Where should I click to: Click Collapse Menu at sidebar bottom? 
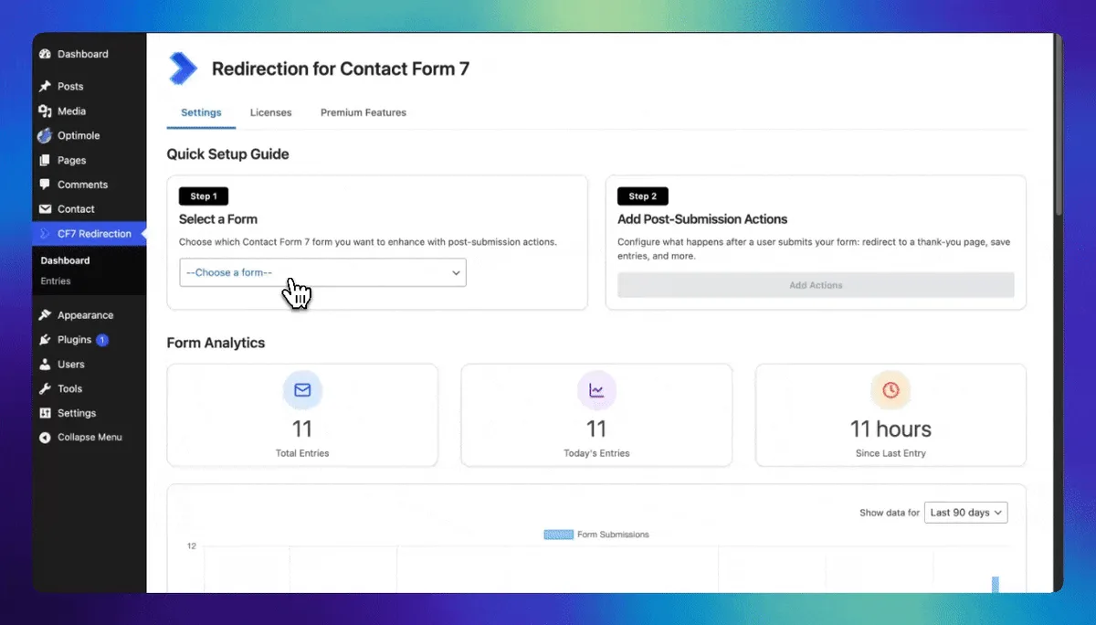(x=90, y=438)
